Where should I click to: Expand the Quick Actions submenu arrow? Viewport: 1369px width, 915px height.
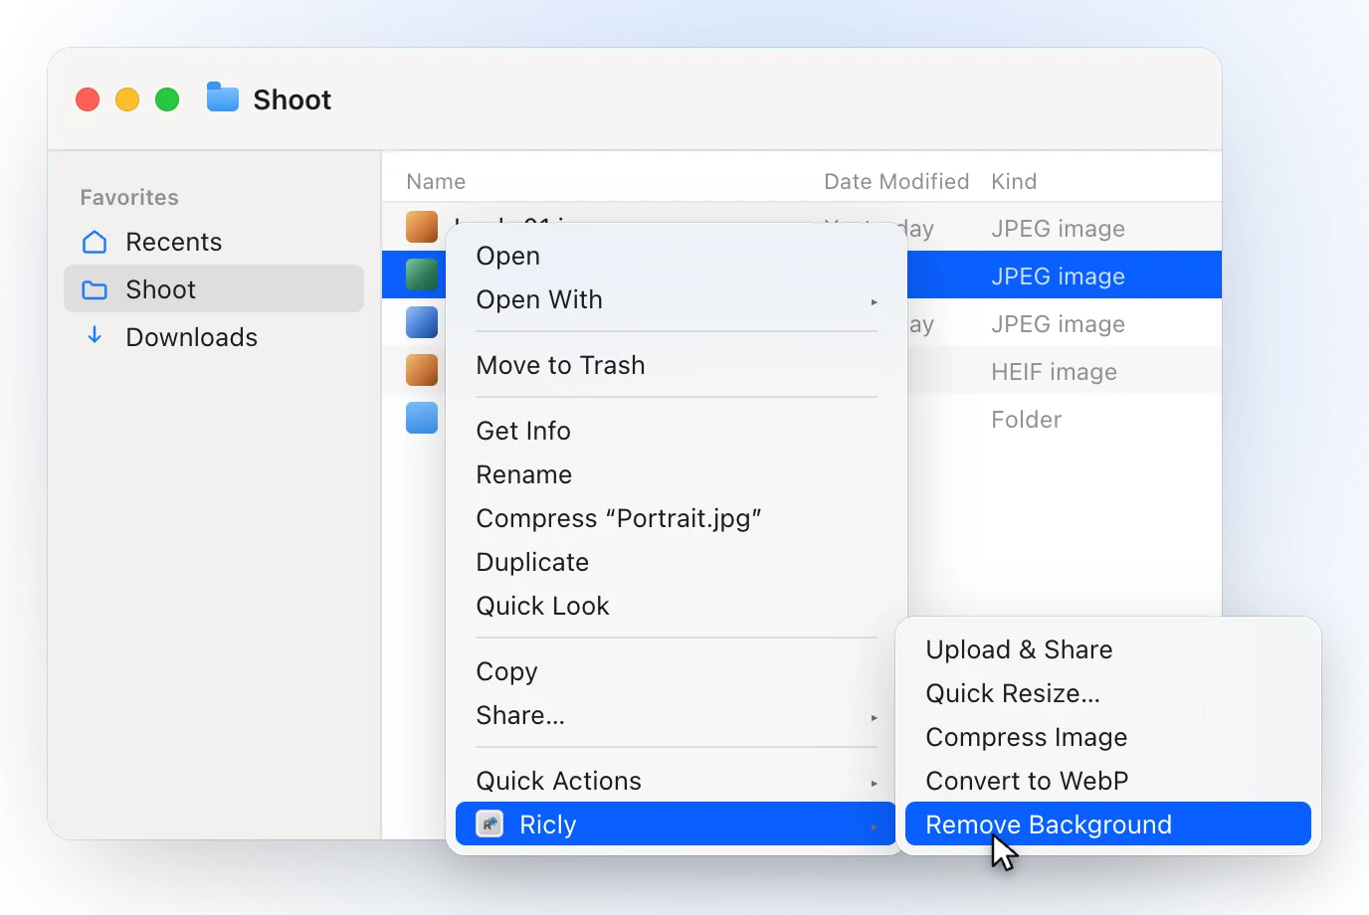point(874,783)
